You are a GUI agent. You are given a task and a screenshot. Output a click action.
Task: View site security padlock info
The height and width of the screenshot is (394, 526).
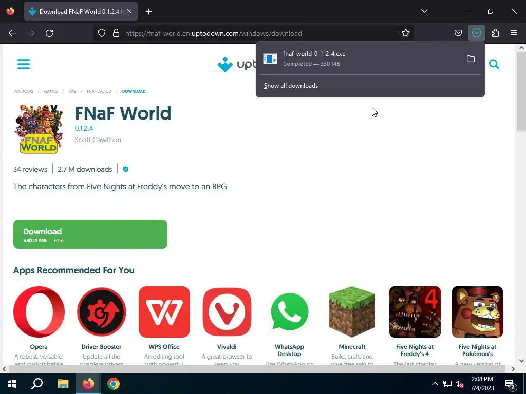point(116,33)
